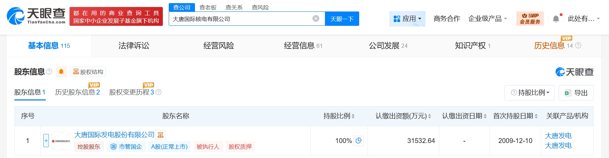The image size is (609, 158).
Task: Sort by 认缴出资额 column
Action: point(429,116)
